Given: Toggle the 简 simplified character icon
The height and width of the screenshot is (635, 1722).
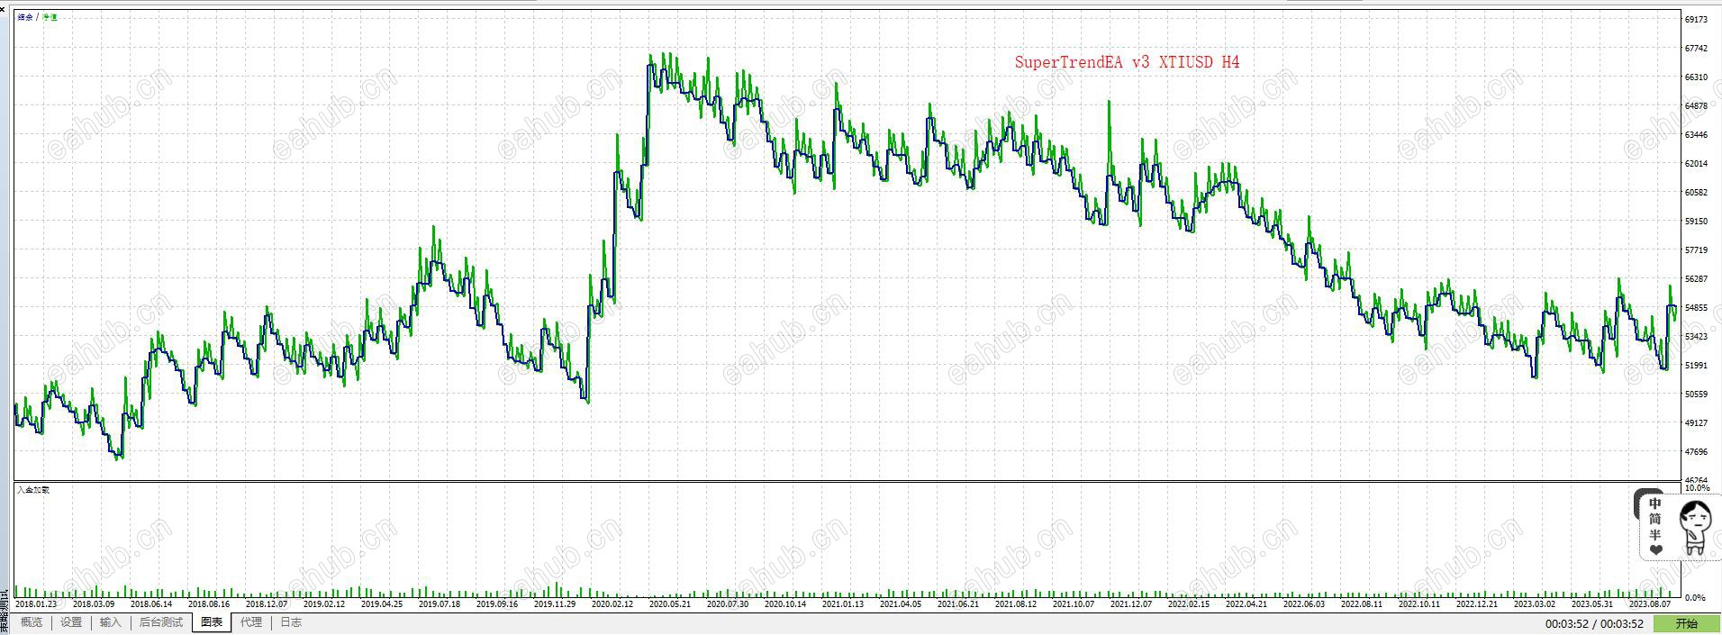Looking at the screenshot, I should pyautogui.click(x=1655, y=519).
